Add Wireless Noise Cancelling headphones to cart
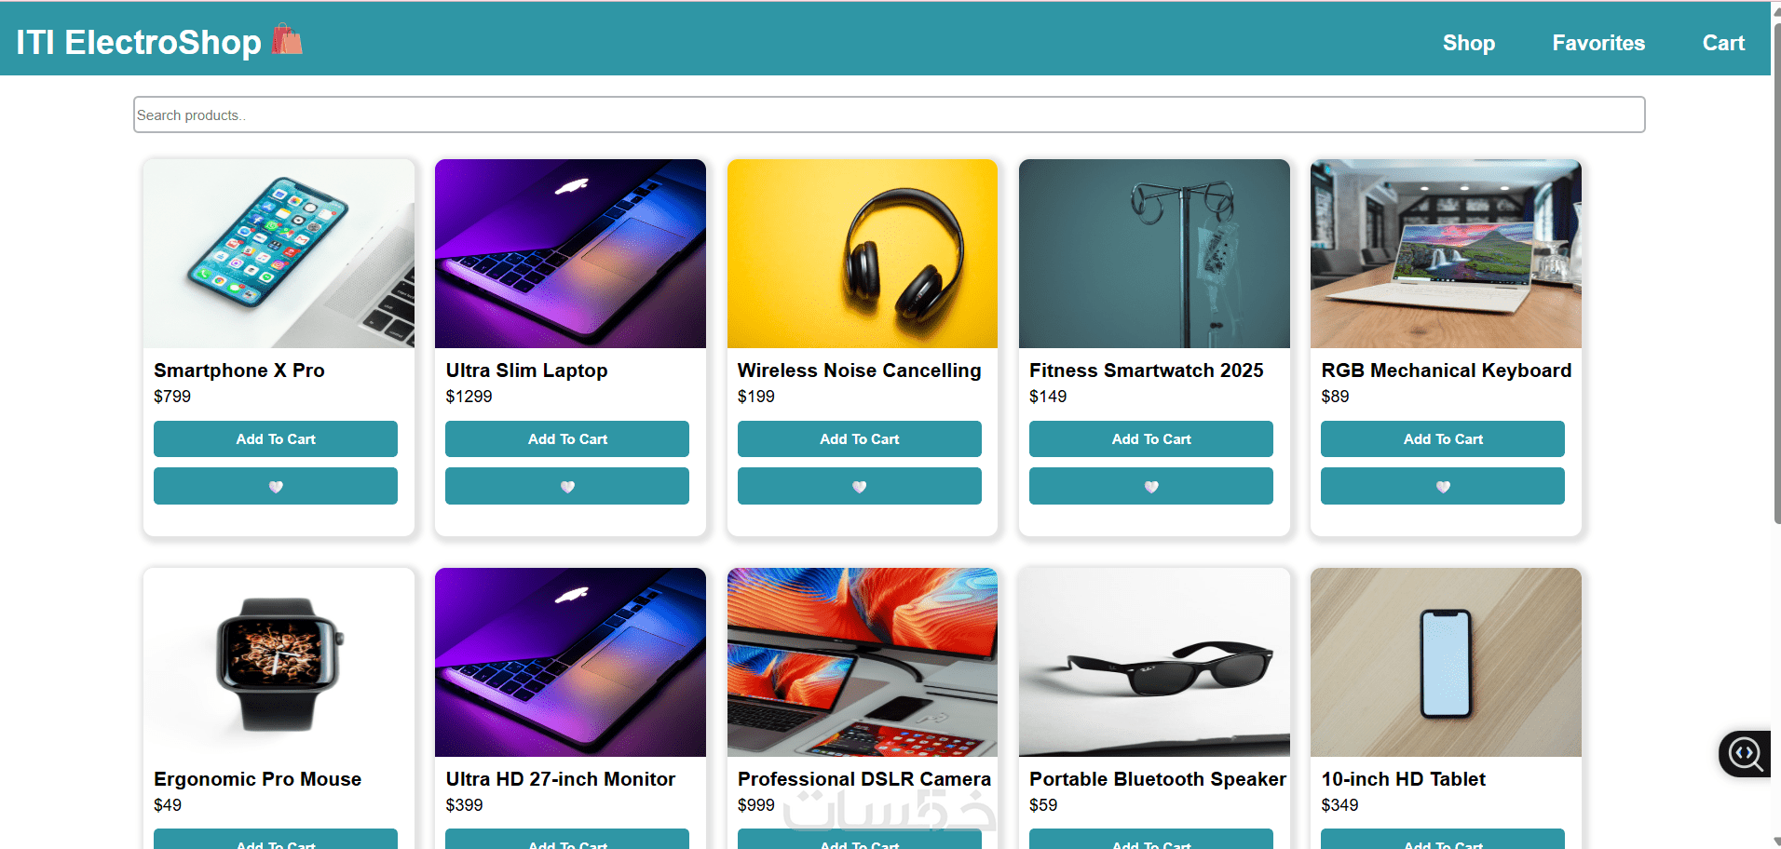Image resolution: width=1781 pixels, height=849 pixels. pyautogui.click(x=860, y=438)
